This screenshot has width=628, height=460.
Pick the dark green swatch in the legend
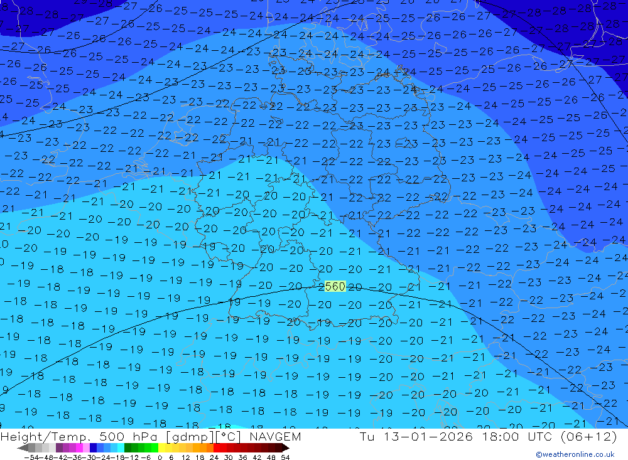tap(127, 448)
